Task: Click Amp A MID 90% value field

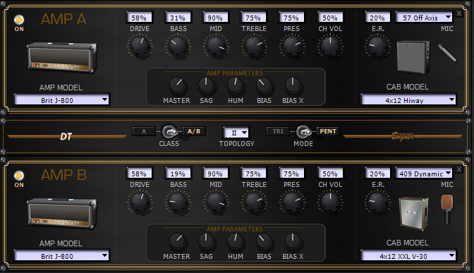Action: coord(215,18)
